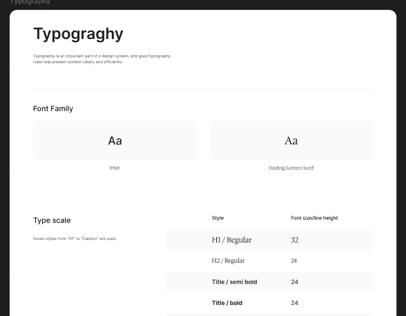Click the 24 value in Title semi bold row
Screen dimensions: 406x316
[294, 282]
